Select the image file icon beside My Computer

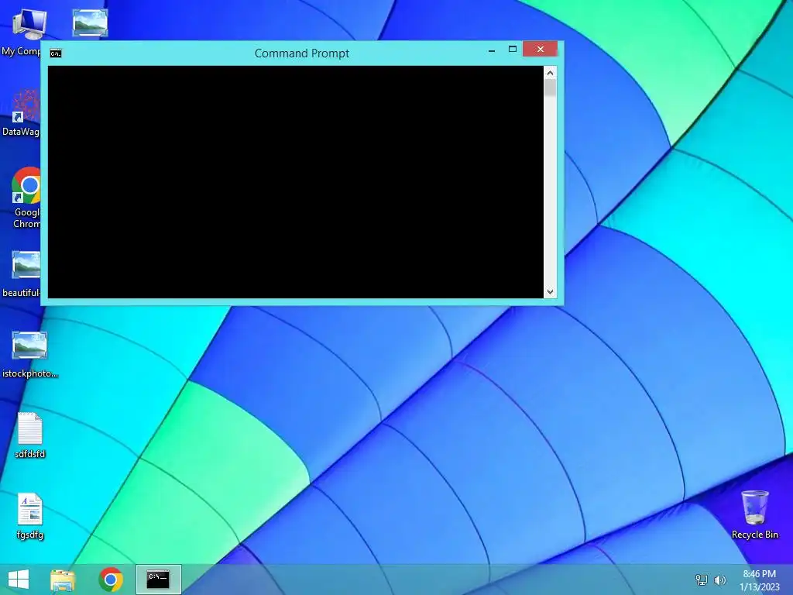click(90, 22)
